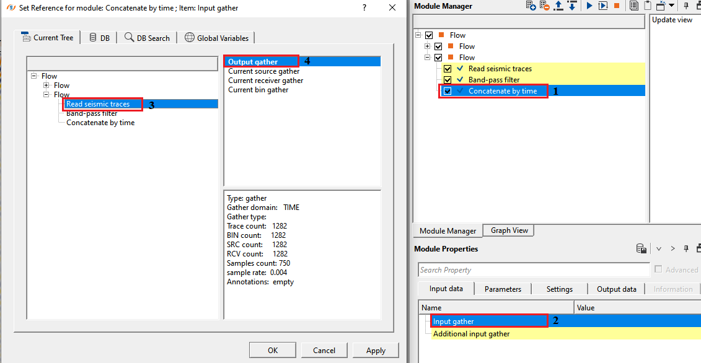Open the Settings tab
Viewport: 701px width, 363px height.
point(559,289)
